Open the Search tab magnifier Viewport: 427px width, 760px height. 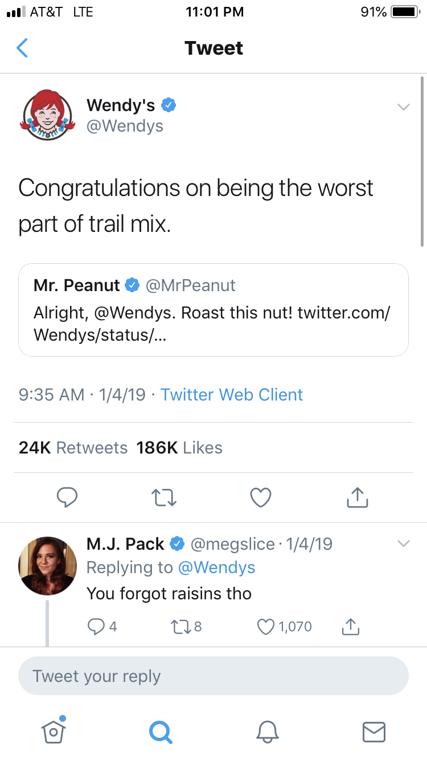(160, 732)
